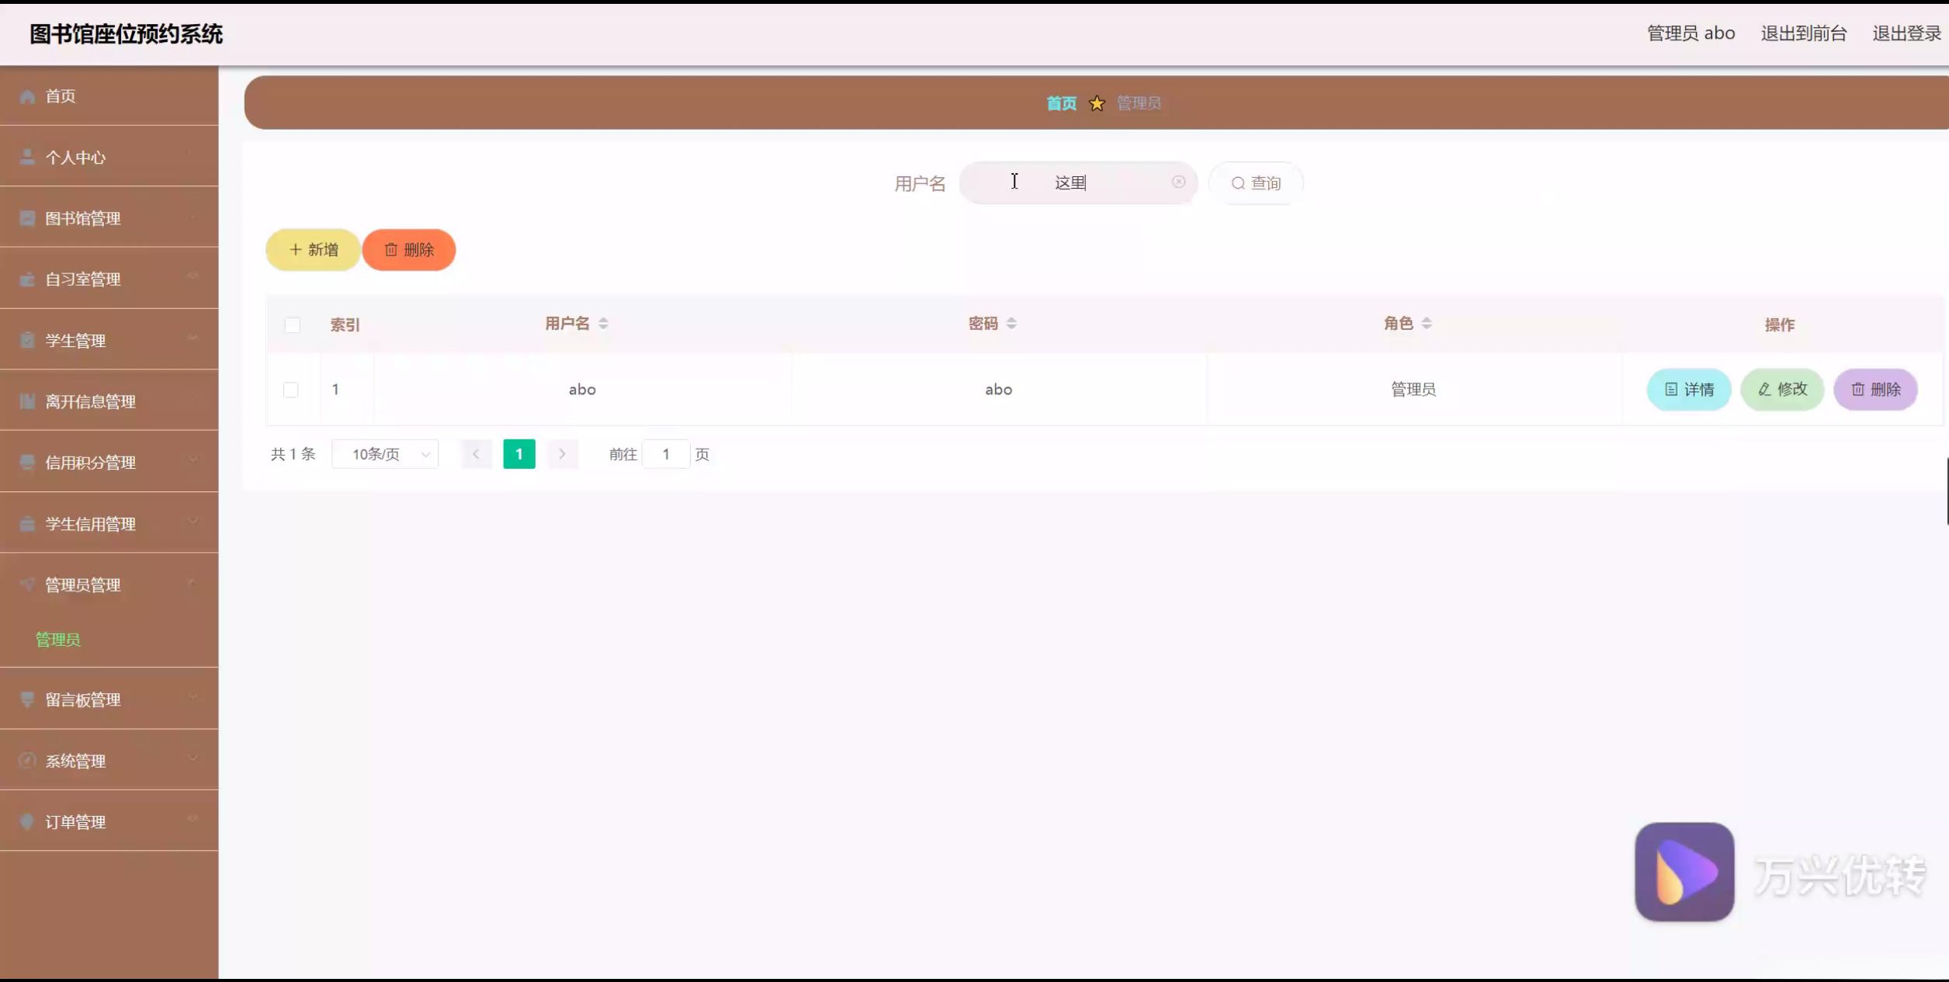Expand 自习室管理 menu chevron
Screen dimensions: 1949x982
tap(192, 276)
